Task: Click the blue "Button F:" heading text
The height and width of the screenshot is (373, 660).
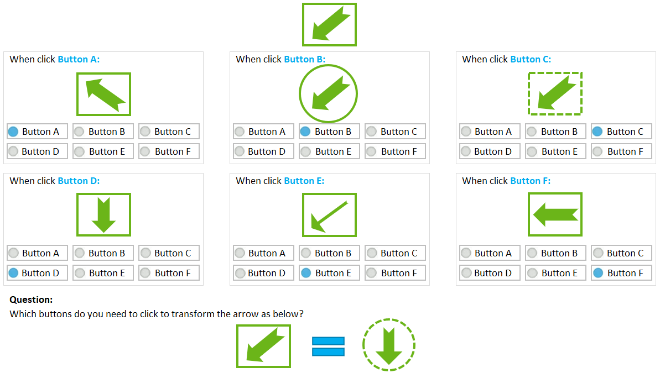Action: 530,181
